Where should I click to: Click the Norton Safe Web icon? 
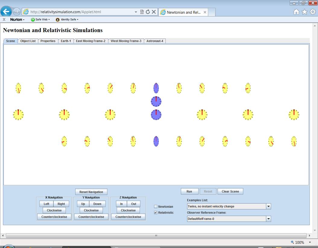(x=33, y=20)
